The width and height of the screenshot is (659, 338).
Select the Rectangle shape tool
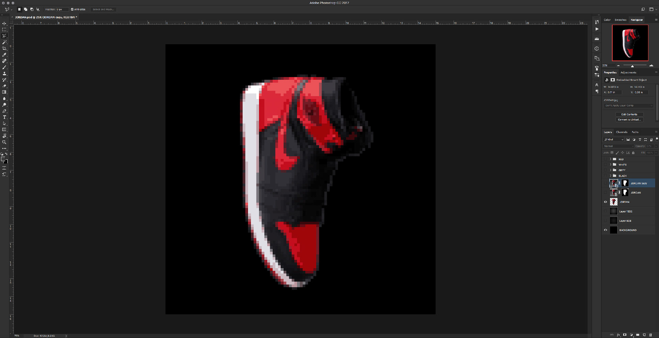[4, 129]
